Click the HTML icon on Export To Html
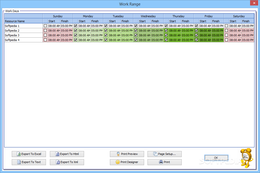This screenshot has height=173, width=260. pos(57,154)
